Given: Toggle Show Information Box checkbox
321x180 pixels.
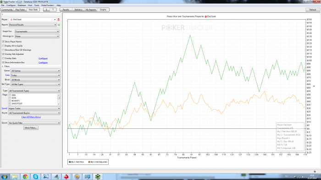Looking at the screenshot, I should 3,63.
